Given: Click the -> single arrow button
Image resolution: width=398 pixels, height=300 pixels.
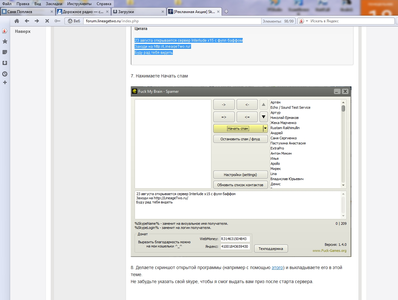Looking at the screenshot, I should (x=224, y=105).
